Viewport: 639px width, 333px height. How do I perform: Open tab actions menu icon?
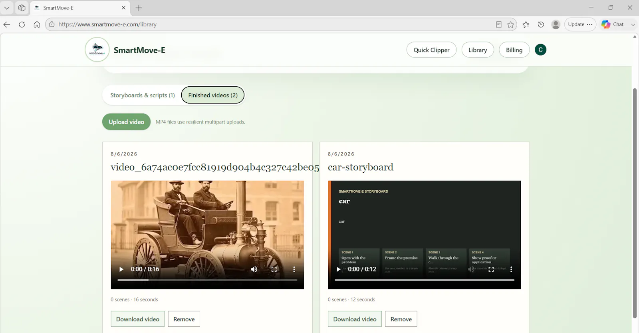tap(22, 8)
